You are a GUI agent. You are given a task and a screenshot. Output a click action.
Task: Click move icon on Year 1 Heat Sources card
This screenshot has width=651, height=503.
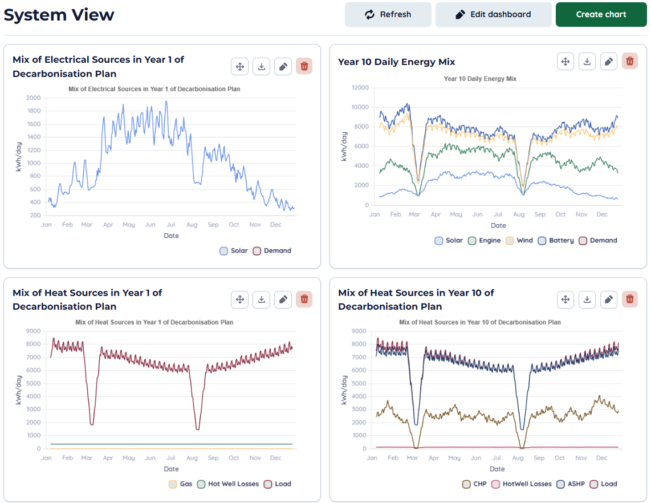click(x=239, y=299)
